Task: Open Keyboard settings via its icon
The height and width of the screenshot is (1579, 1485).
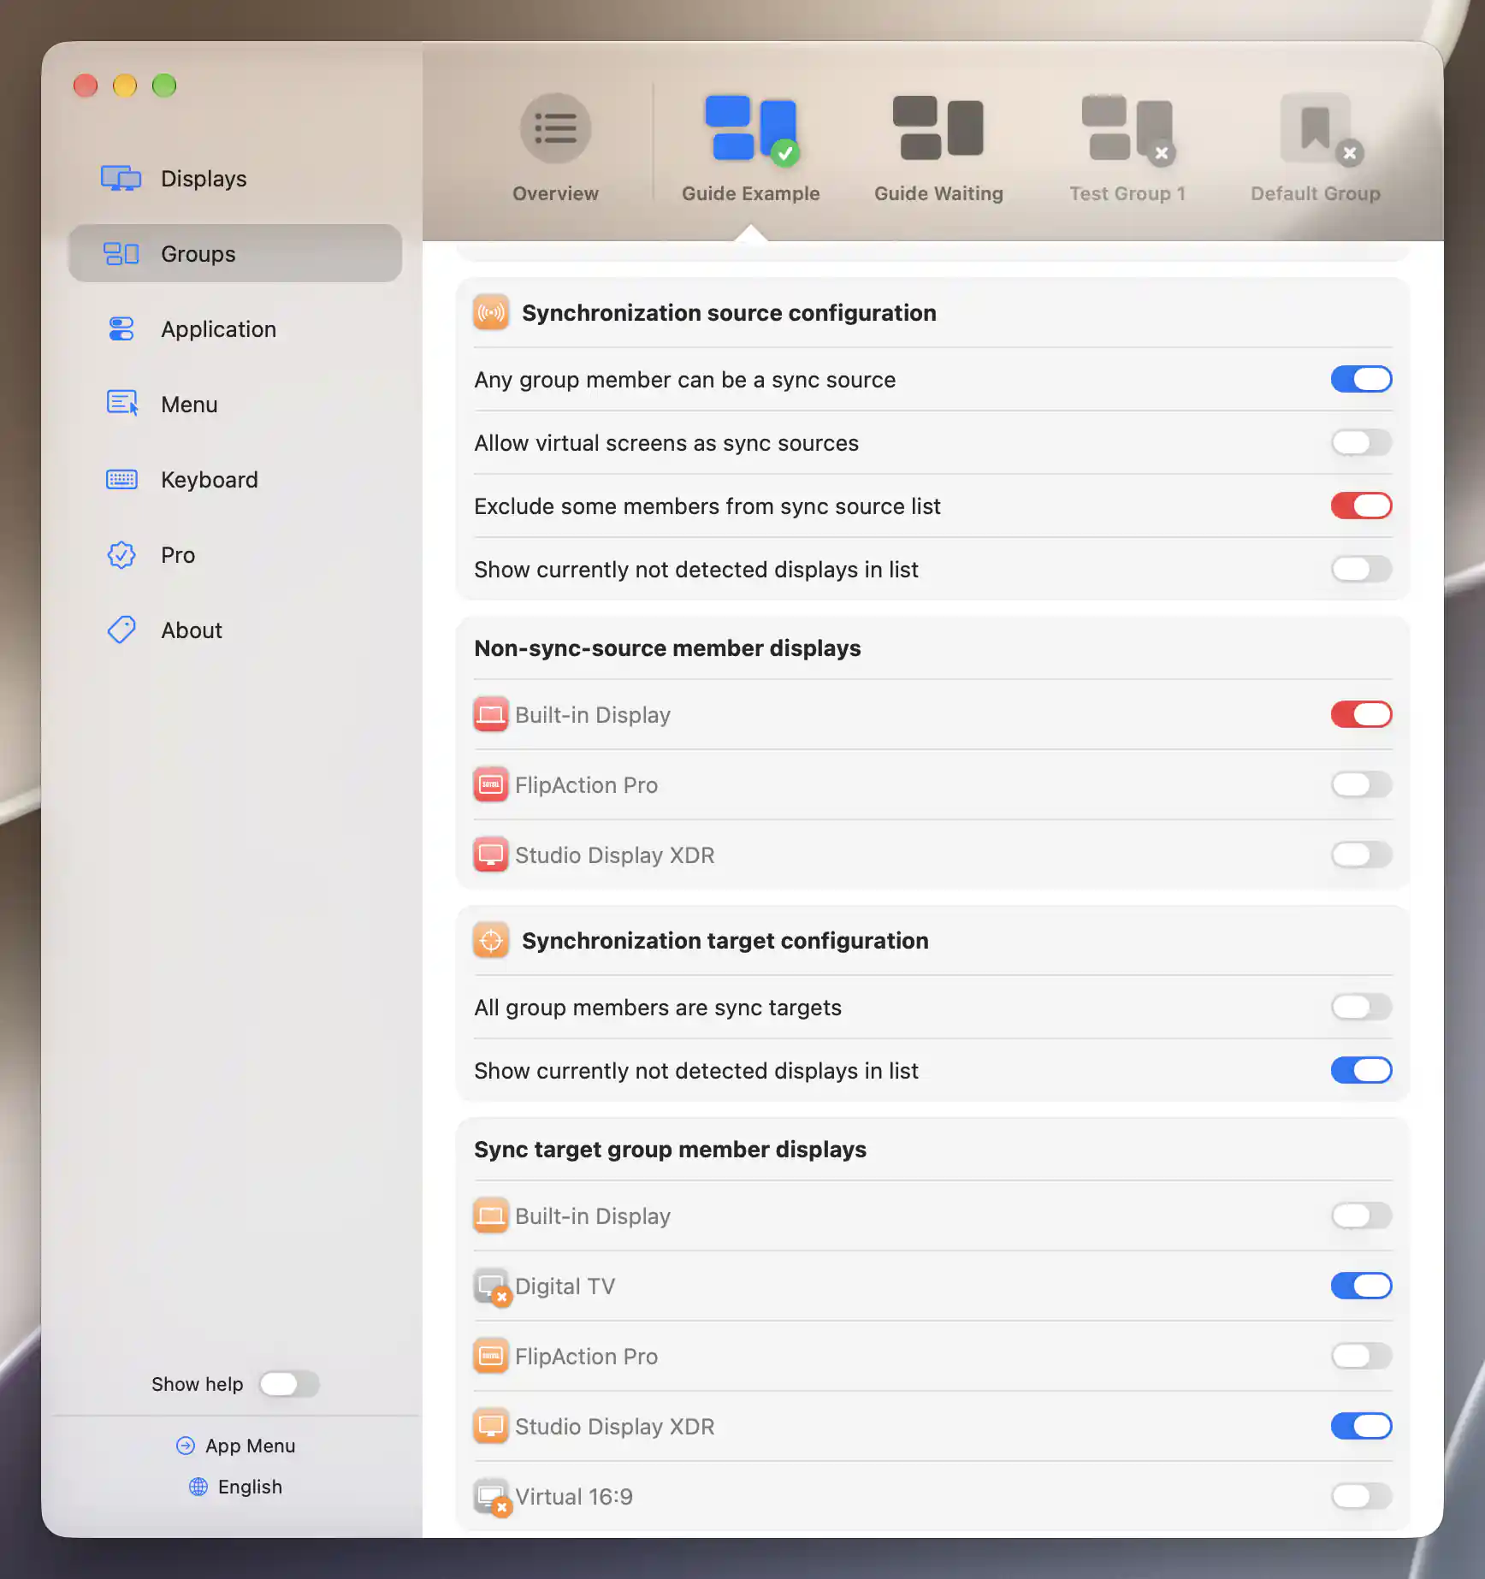Action: (x=121, y=480)
